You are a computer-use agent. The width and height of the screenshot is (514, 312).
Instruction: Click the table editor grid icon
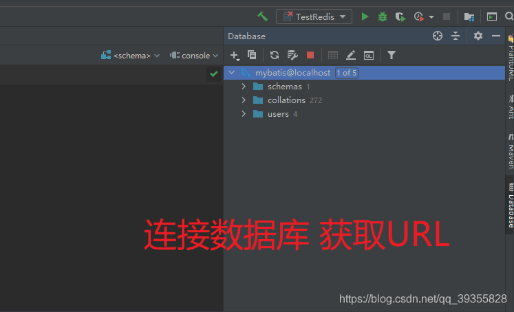click(x=333, y=56)
